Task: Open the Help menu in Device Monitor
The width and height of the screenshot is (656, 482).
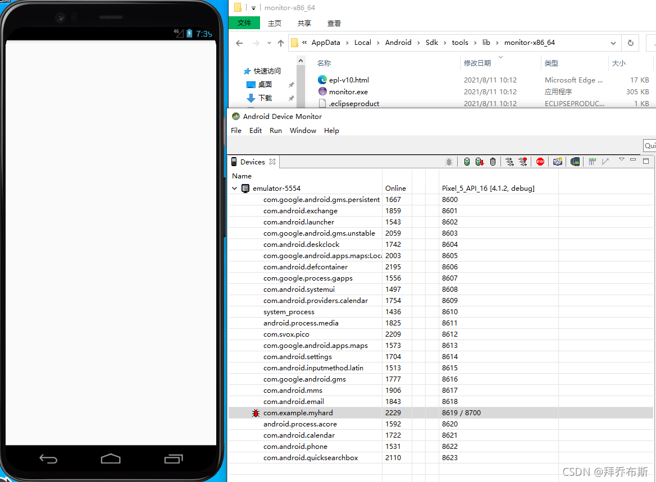Action: pos(331,130)
